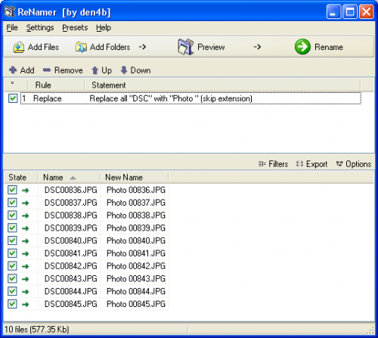Select file name DSC00838.JPG
This screenshot has height=338, width=378.
tap(71, 216)
